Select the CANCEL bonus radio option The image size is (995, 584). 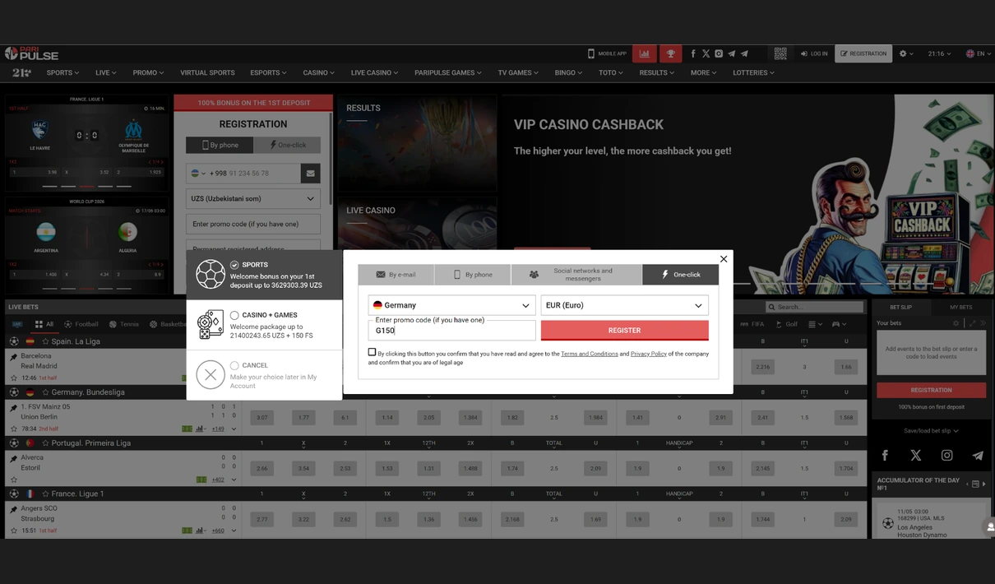coord(234,365)
